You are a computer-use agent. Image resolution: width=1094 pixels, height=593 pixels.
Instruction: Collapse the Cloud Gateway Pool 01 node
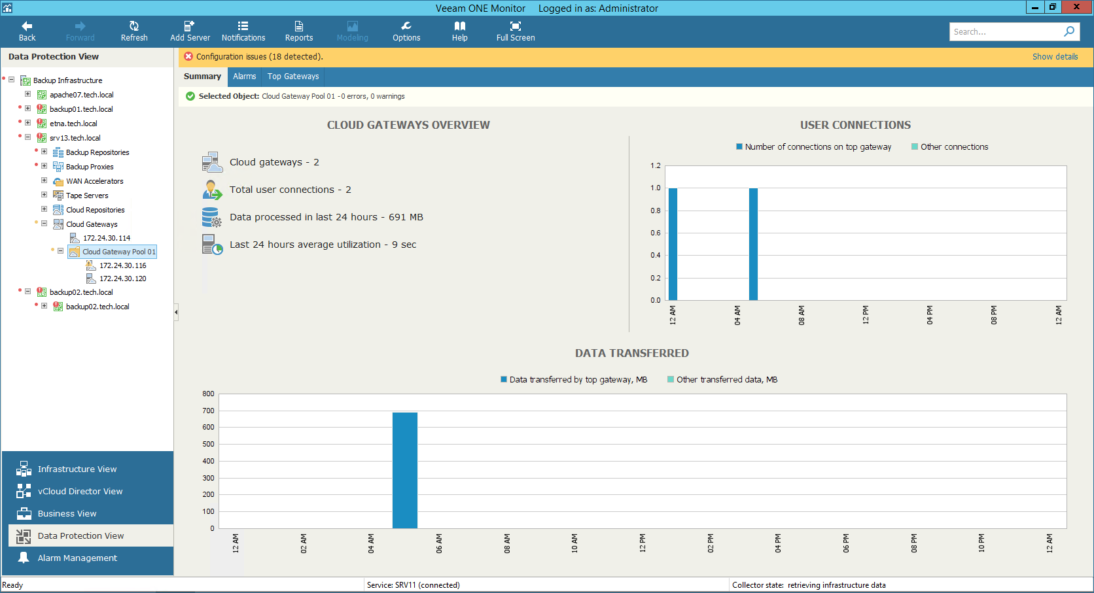pyautogui.click(x=60, y=251)
